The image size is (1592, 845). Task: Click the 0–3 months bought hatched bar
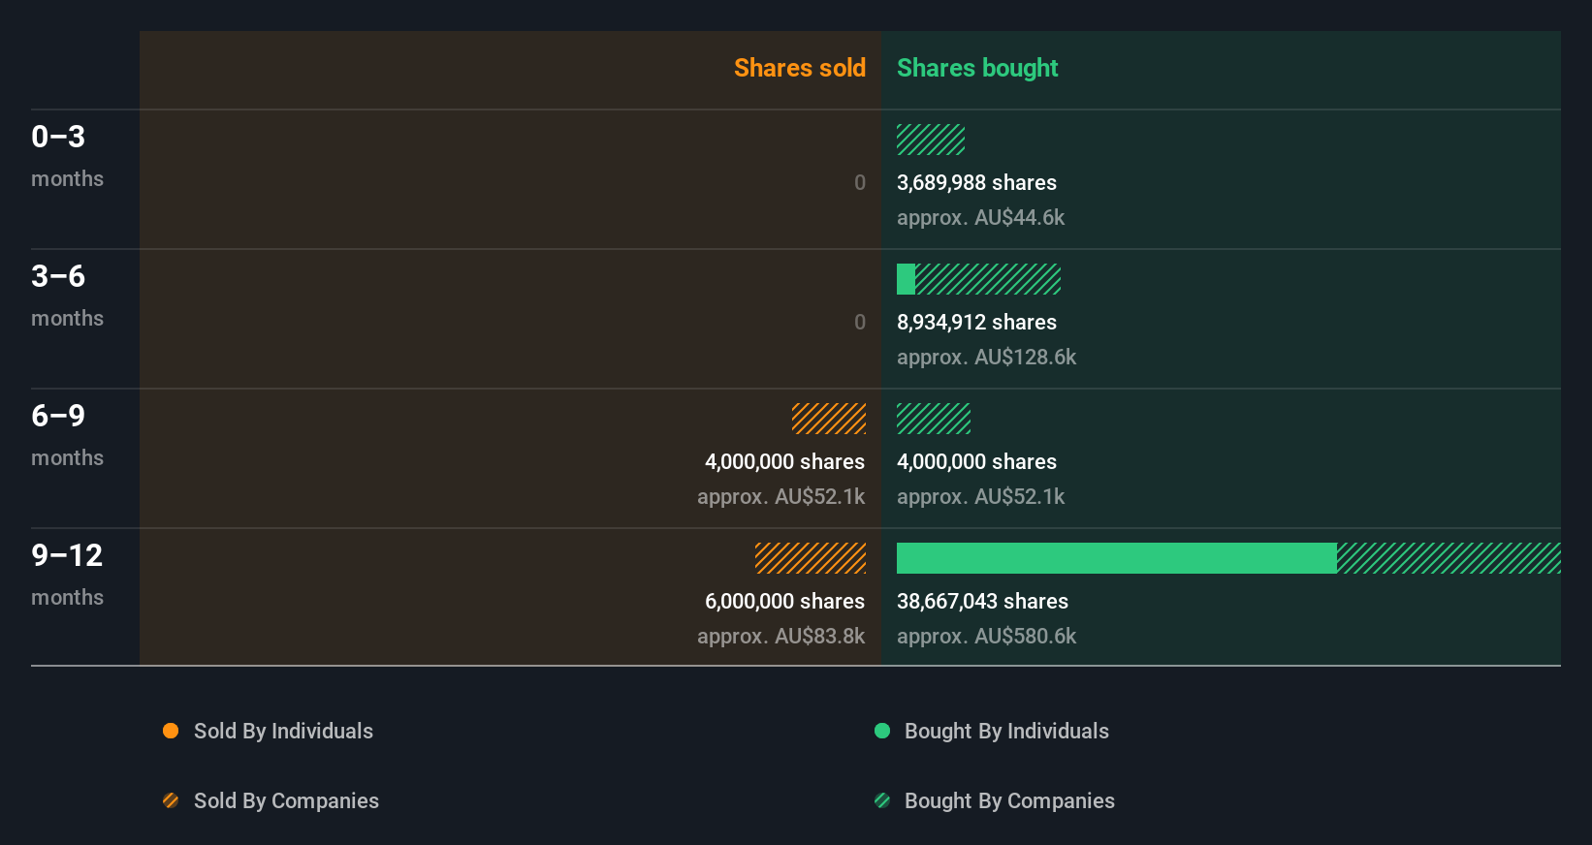(931, 140)
